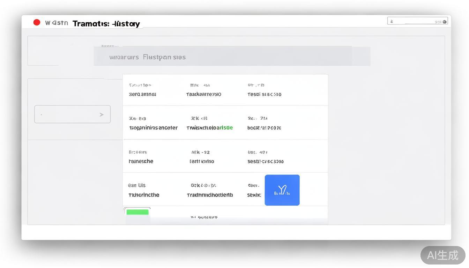469x268 pixels.
Task: Switch to the Tramatis: History tab
Action: coord(106,24)
